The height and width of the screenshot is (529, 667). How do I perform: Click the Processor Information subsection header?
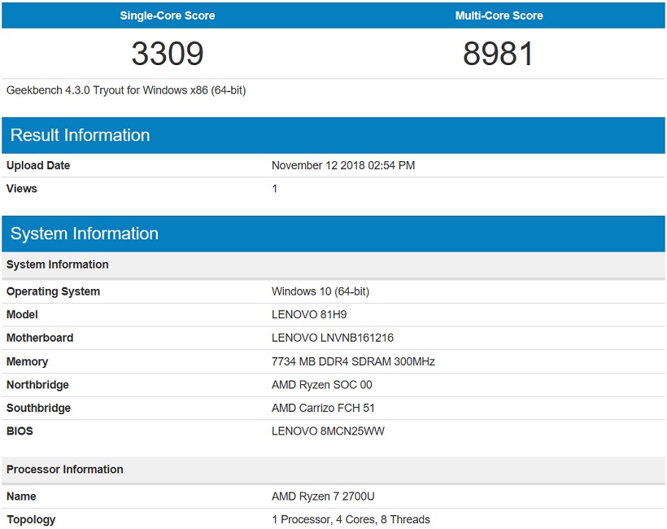pyautogui.click(x=65, y=469)
